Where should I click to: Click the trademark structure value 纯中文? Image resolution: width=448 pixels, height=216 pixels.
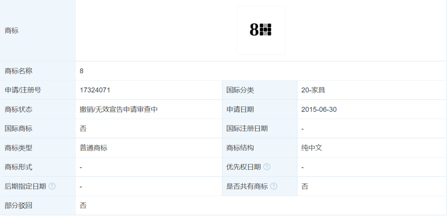[312, 148]
